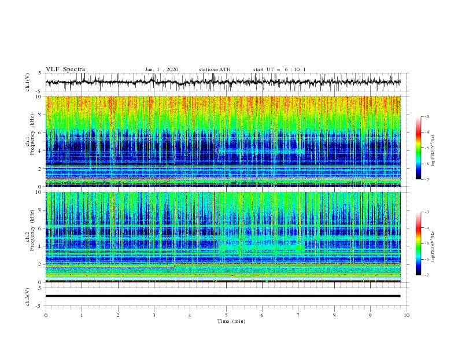This screenshot has height=354, width=458.
Task: Click the color bar beside ch.1 spectrogram
Action: point(418,147)
